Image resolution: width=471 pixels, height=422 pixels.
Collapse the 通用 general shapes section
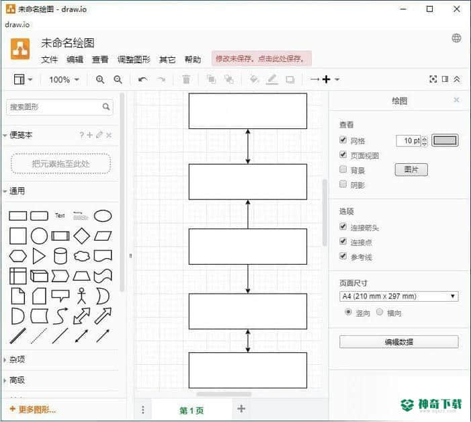point(14,191)
